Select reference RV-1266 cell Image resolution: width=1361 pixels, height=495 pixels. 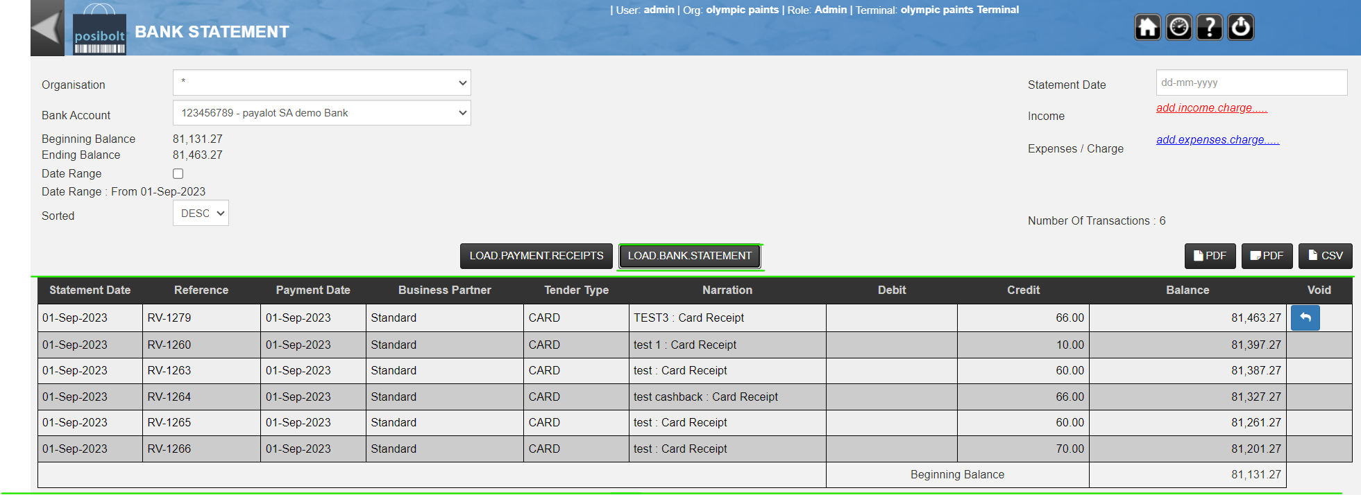pyautogui.click(x=201, y=449)
